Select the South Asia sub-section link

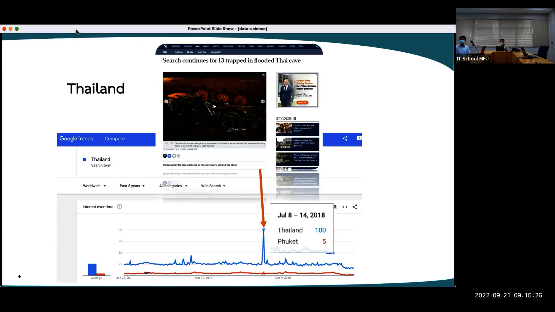click(202, 52)
